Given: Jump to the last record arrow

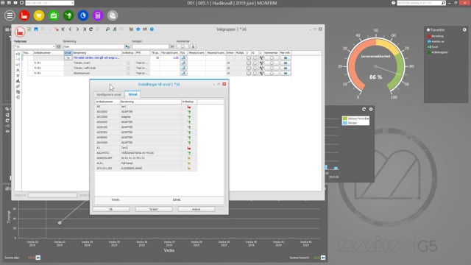Looking at the screenshot, I should 85,29.
